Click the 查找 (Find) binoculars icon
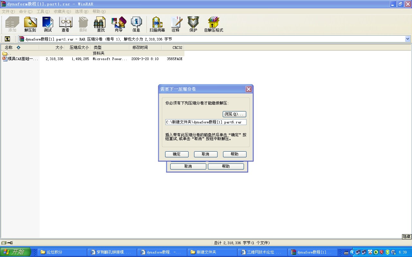The image size is (412, 257). tap(101, 24)
